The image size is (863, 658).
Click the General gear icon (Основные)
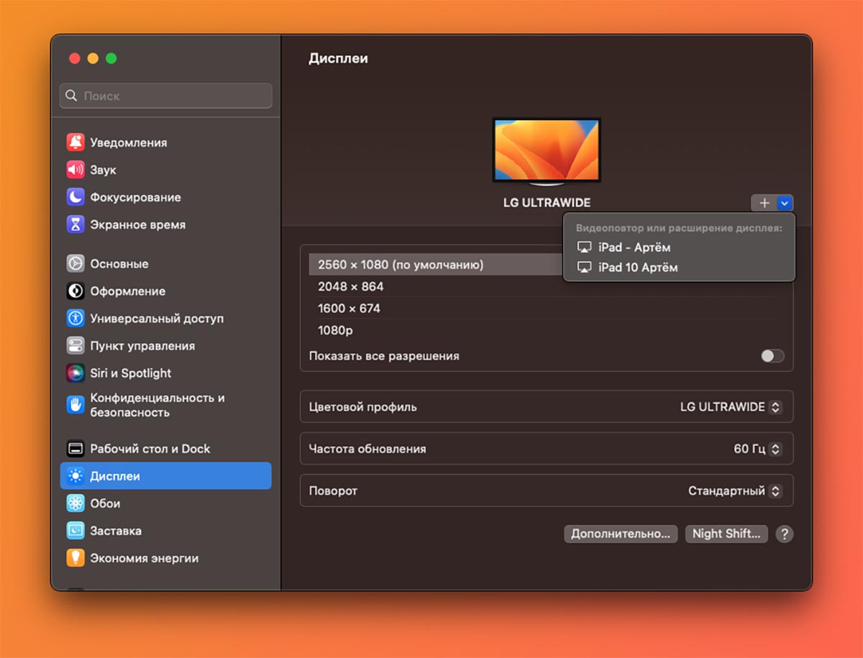coord(76,264)
